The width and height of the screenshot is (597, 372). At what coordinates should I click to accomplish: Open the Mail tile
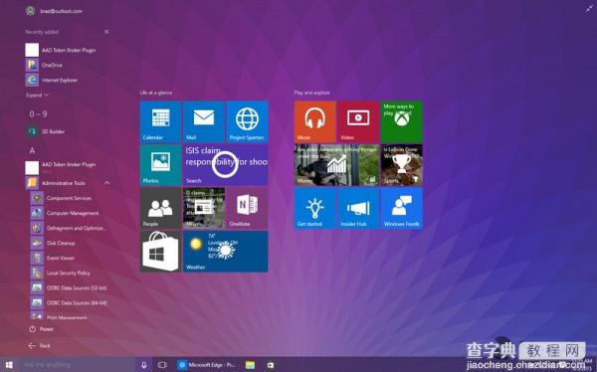click(204, 121)
